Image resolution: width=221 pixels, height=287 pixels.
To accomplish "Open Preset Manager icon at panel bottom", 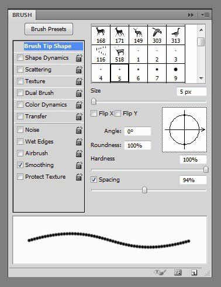I will [178, 272].
